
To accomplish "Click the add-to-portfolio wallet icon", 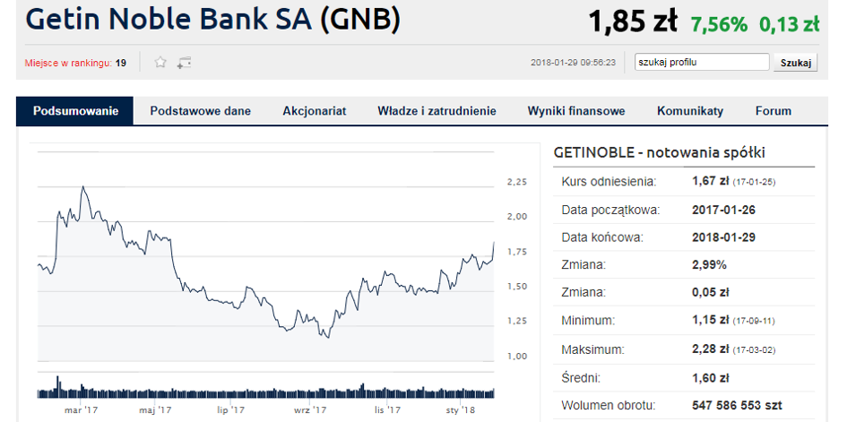I will tap(185, 63).
